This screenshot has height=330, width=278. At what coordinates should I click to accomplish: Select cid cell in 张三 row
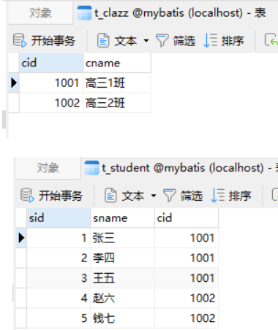click(187, 238)
